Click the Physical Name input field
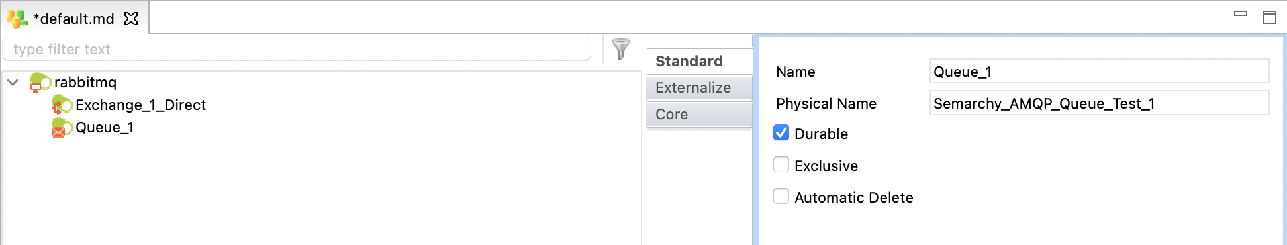The height and width of the screenshot is (245, 1287). tap(1099, 103)
